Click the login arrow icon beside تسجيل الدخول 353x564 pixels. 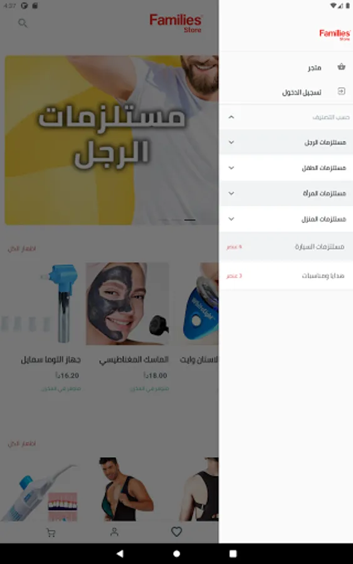click(341, 91)
